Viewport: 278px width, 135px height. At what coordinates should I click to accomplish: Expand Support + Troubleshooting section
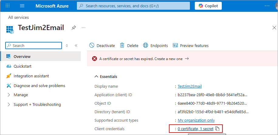click(x=37, y=105)
